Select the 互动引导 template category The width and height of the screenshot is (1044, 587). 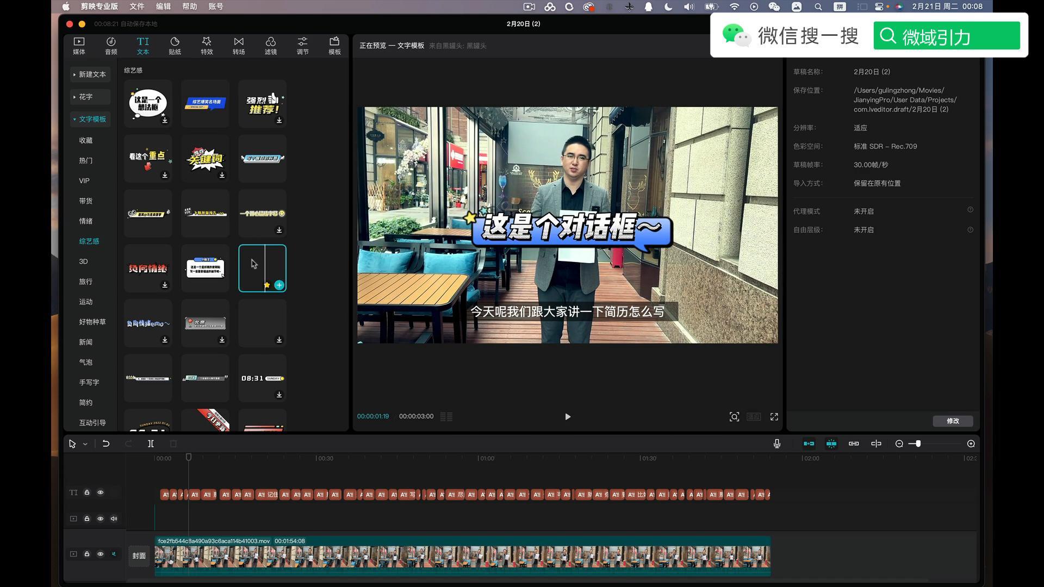point(92,422)
